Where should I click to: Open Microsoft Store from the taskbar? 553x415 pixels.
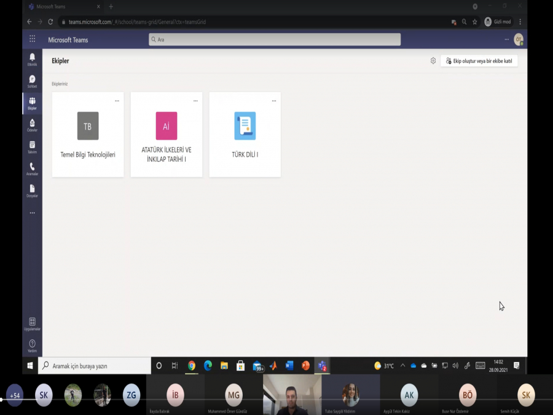240,366
